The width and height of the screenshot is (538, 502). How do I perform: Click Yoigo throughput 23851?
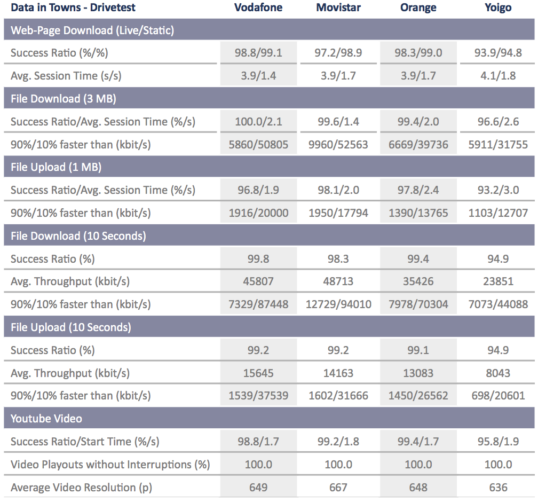pyautogui.click(x=498, y=281)
